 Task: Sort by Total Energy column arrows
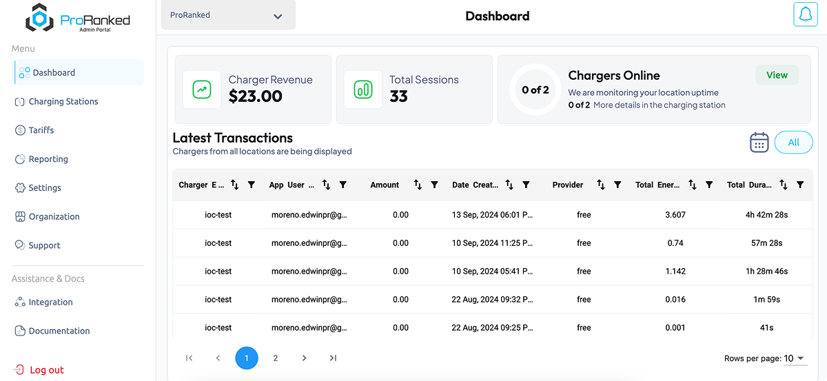(693, 185)
